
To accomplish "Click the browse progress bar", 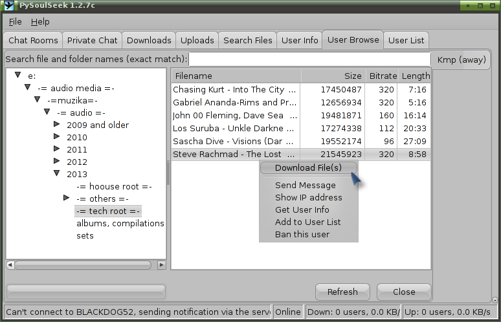I will 86,292.
